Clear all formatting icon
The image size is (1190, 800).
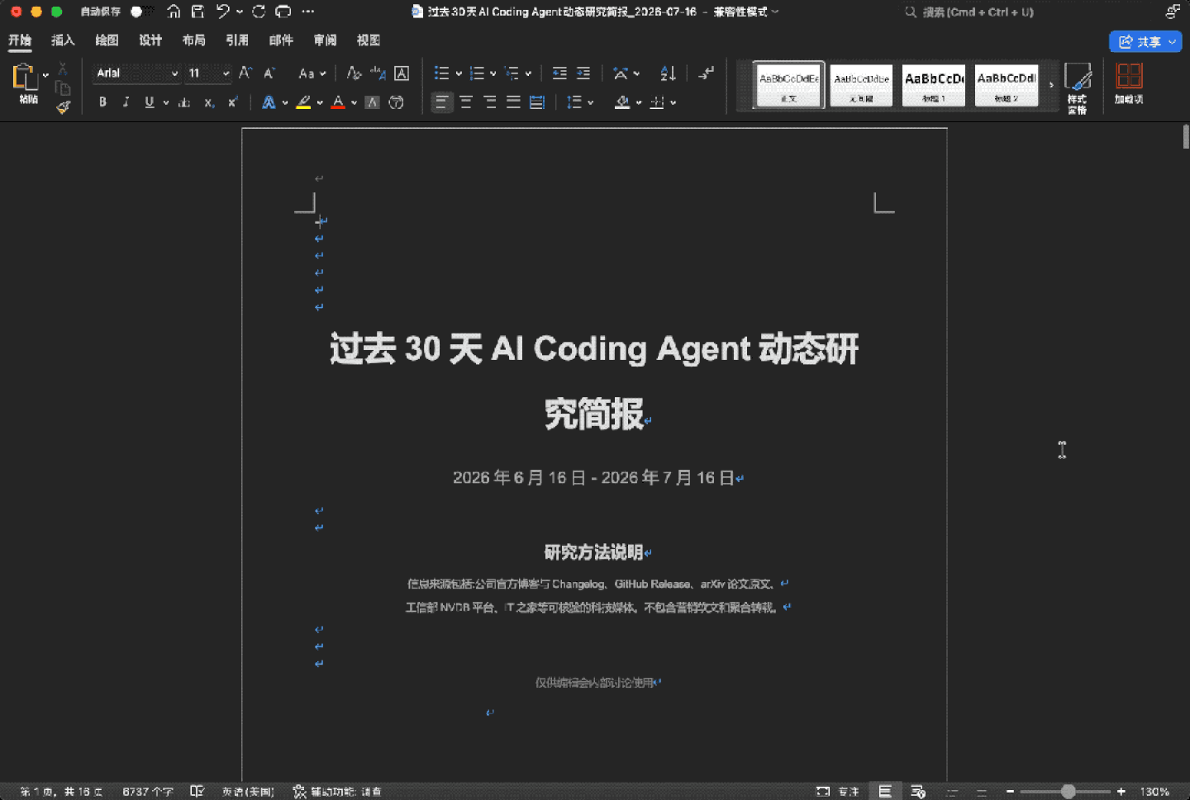click(354, 73)
